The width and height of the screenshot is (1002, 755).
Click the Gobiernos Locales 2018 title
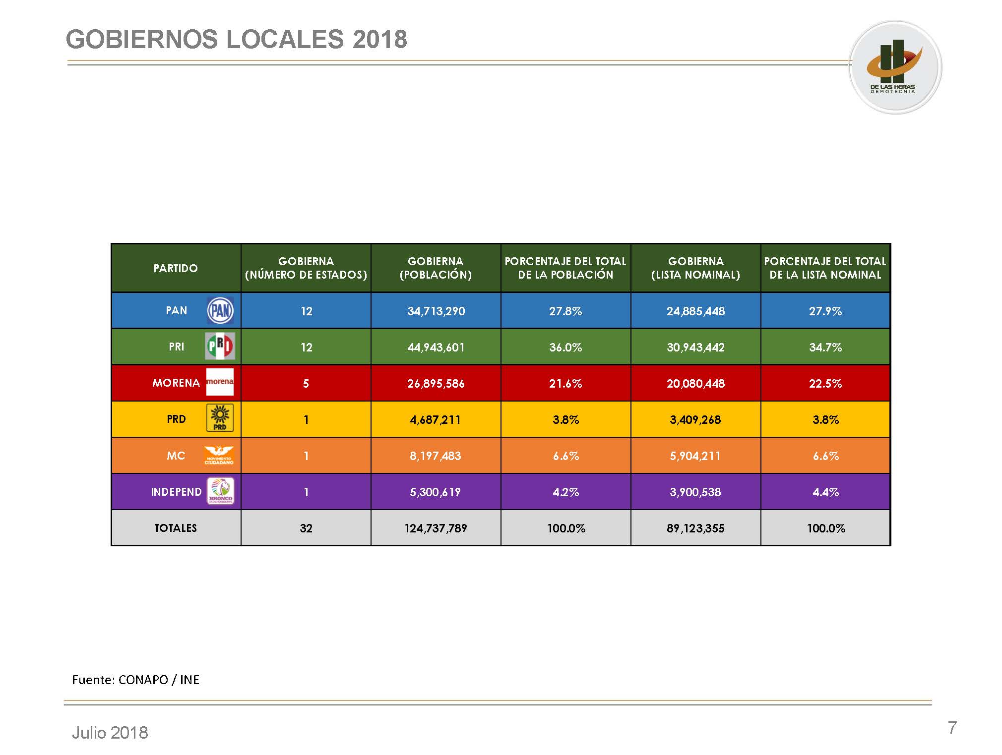237,39
